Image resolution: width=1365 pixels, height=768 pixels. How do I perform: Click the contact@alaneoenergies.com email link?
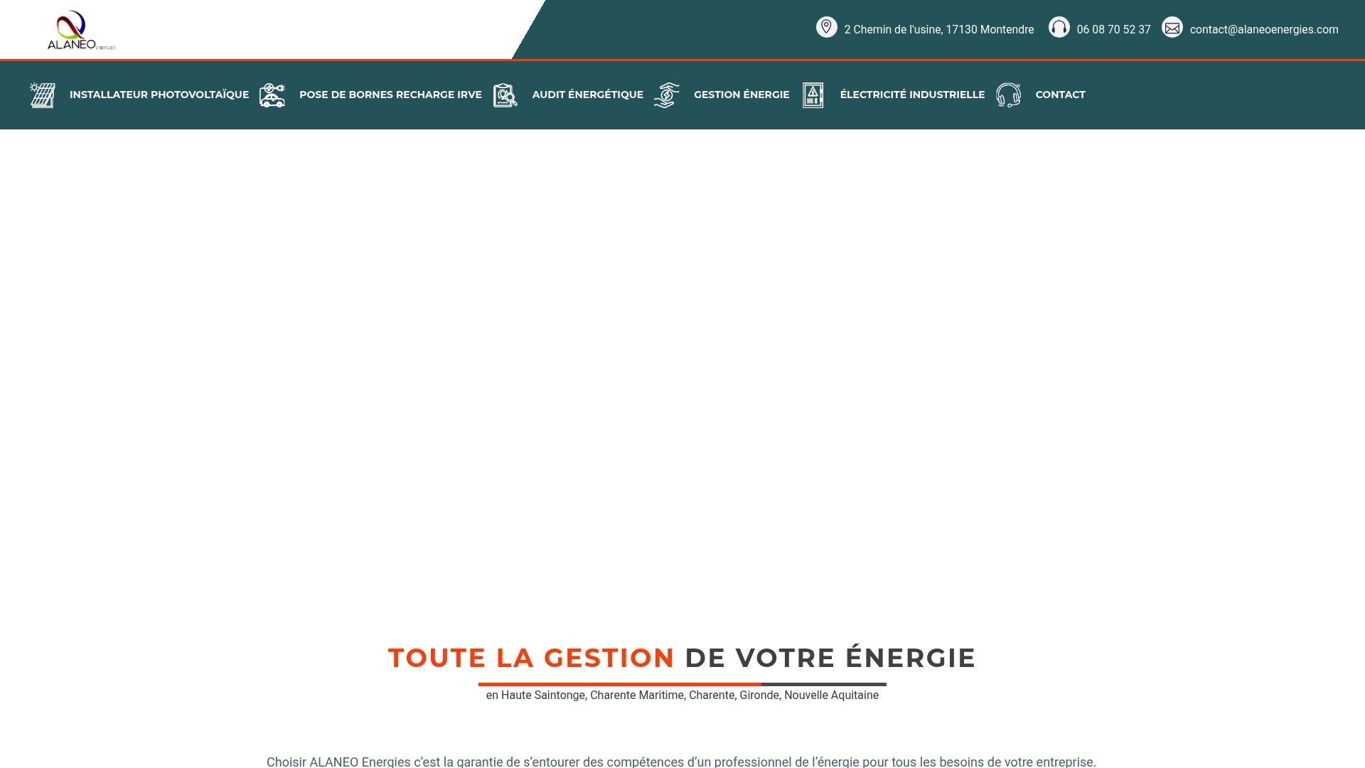[1264, 30]
